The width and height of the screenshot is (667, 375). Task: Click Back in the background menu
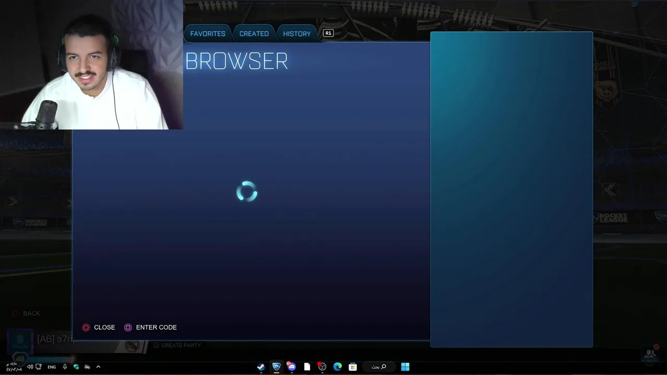pos(31,313)
